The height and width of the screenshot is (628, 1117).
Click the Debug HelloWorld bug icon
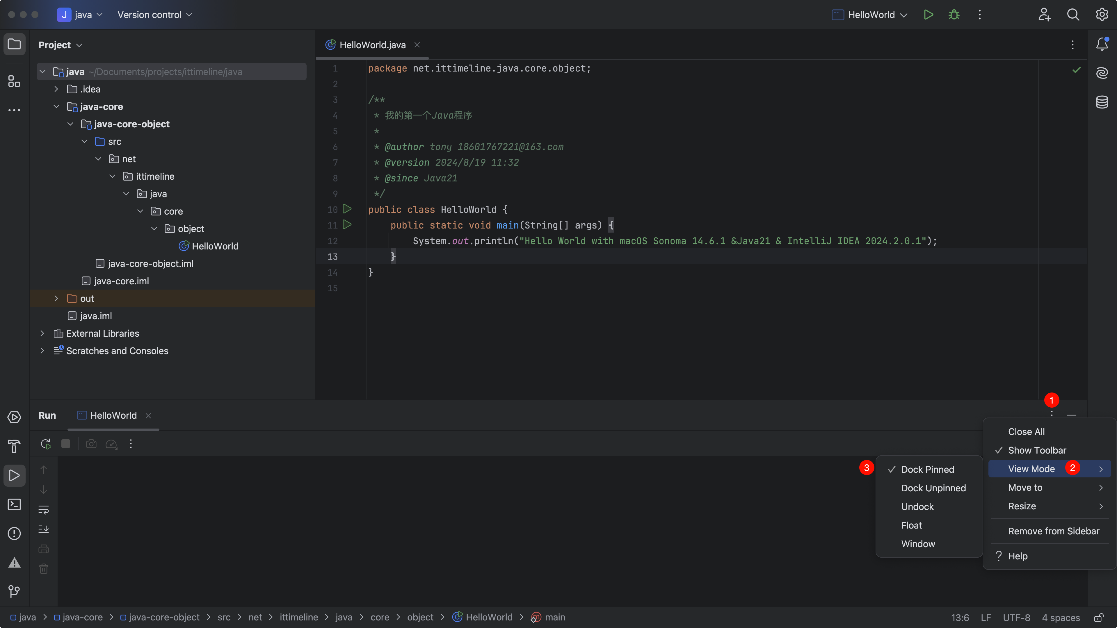(x=954, y=15)
